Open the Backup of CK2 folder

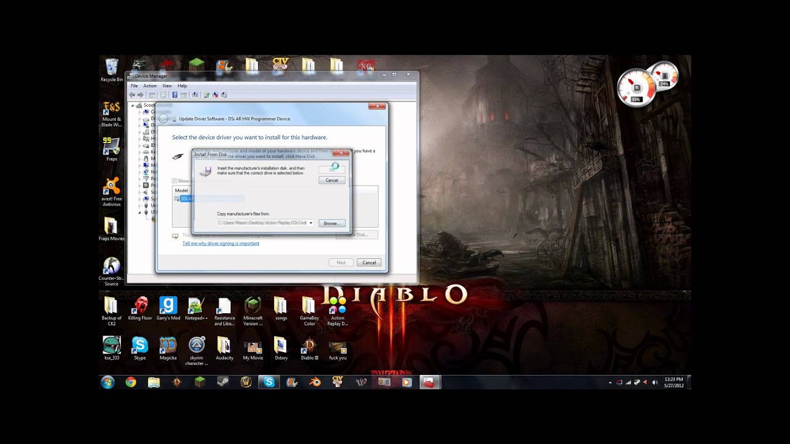click(x=112, y=311)
